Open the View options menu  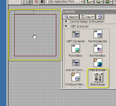(88, 17)
